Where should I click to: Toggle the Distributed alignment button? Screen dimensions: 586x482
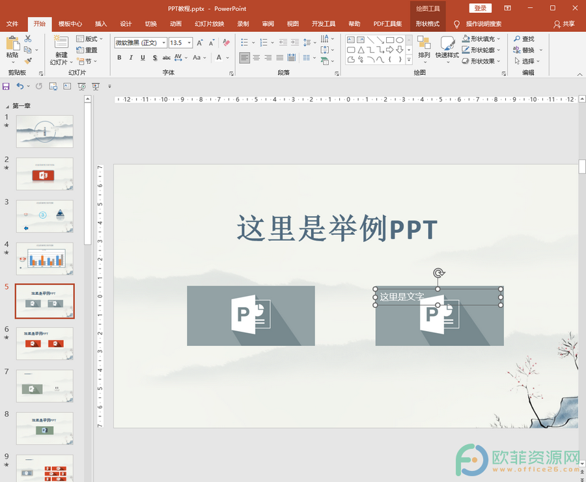tap(291, 57)
